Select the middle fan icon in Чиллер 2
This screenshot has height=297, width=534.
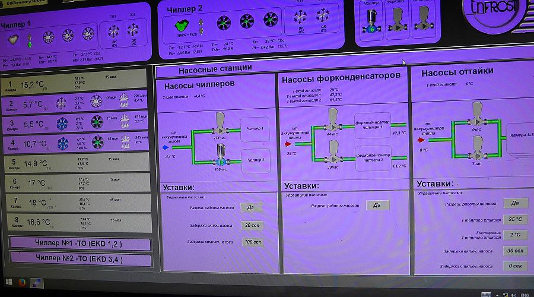coord(247,21)
